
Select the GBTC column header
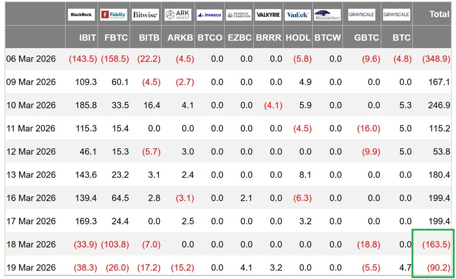[x=366, y=38]
